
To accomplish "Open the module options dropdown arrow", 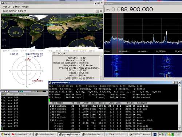I will click(x=97, y=11).
